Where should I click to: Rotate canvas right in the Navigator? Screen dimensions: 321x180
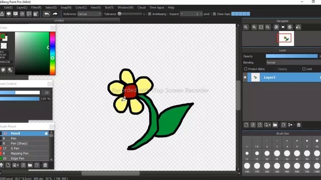[290, 27]
